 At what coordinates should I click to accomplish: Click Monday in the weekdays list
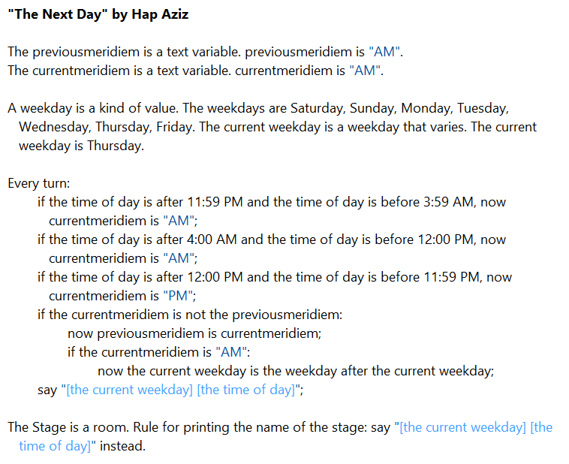click(x=426, y=108)
